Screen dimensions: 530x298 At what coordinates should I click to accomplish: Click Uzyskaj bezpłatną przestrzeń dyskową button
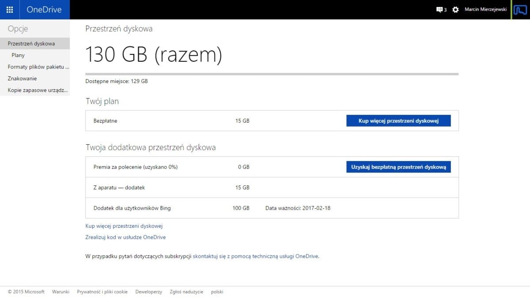398,167
